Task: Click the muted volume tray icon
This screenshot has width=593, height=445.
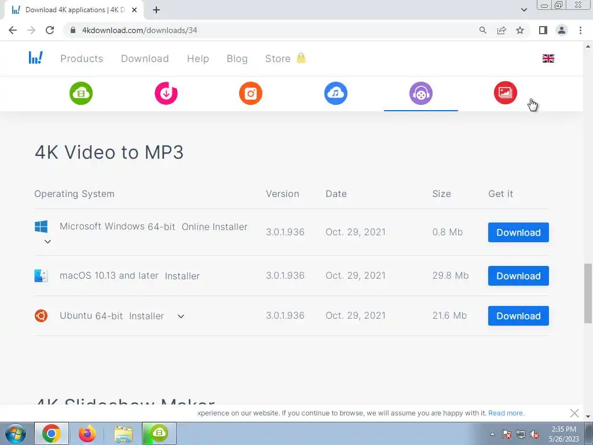Action: 535,435
